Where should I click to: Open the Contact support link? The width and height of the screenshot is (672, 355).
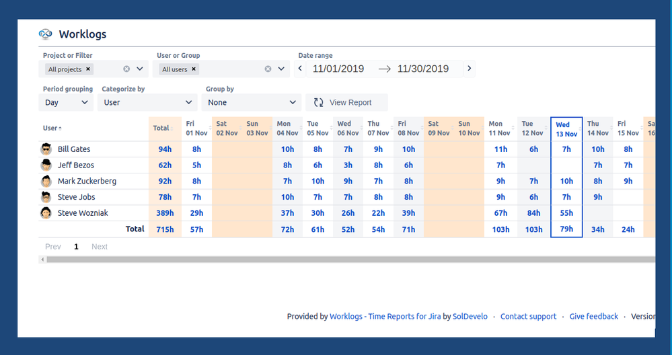(x=529, y=317)
